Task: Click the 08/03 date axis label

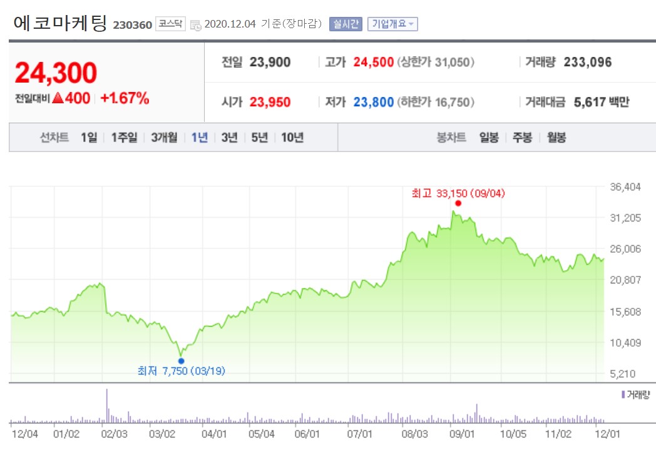Action: pos(414,434)
